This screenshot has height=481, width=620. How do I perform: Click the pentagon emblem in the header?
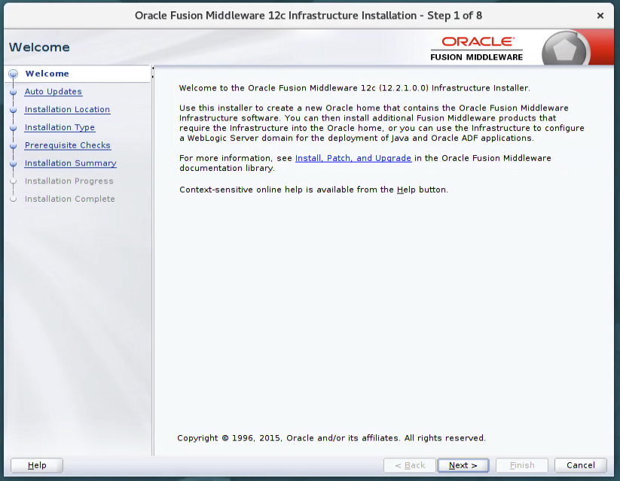pos(564,50)
